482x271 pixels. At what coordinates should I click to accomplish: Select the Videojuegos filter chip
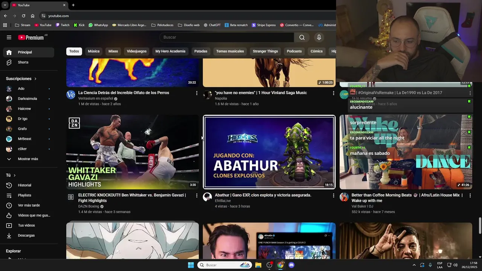point(137,51)
